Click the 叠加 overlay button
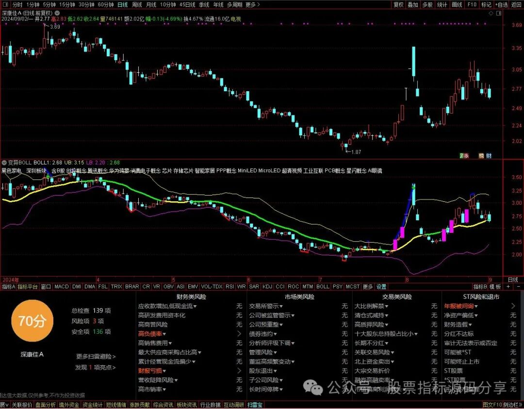 click(413, 5)
